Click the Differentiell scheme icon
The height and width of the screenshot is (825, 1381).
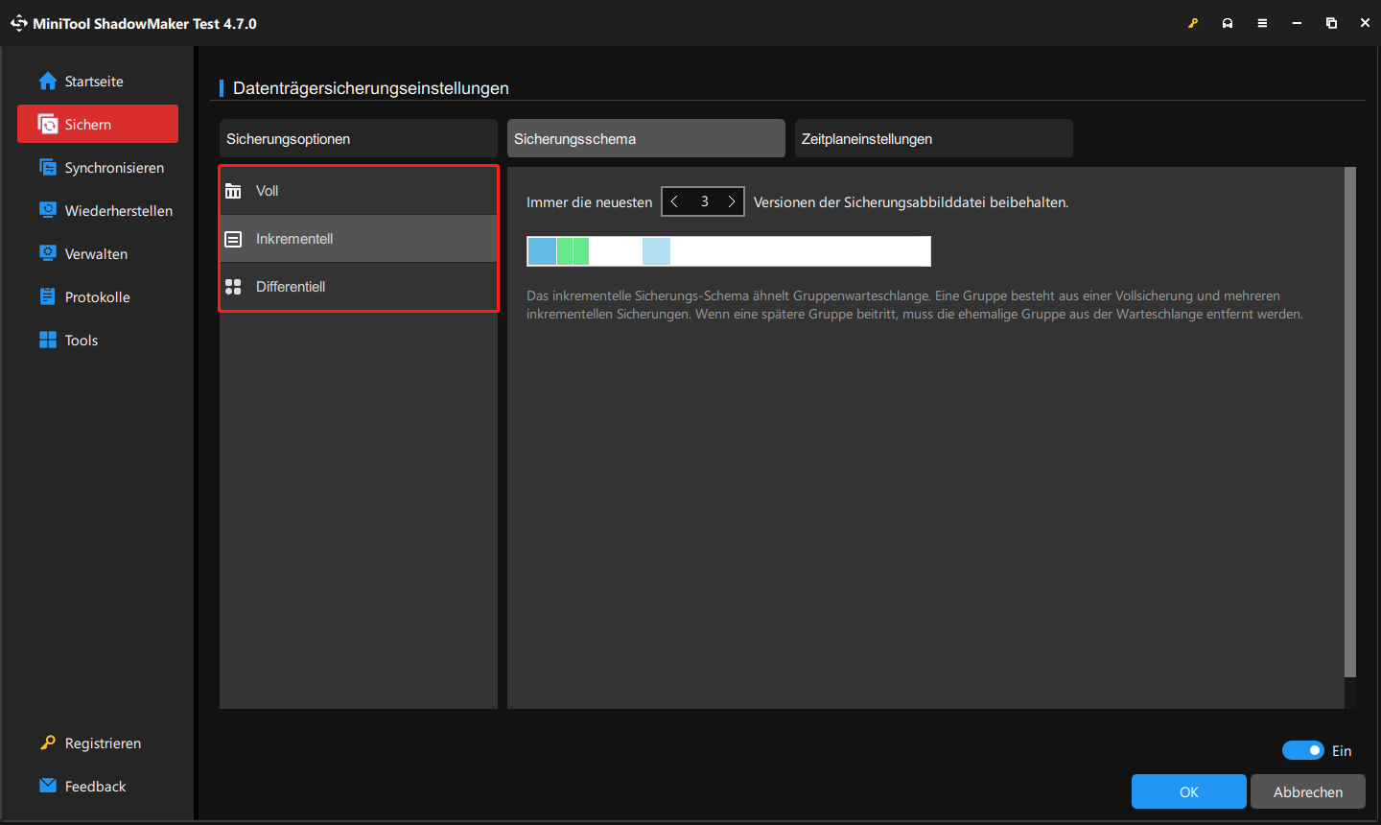tap(233, 287)
